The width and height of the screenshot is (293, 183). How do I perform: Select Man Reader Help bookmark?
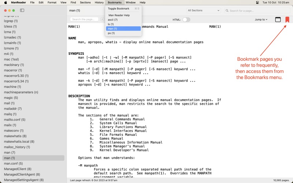point(123,15)
